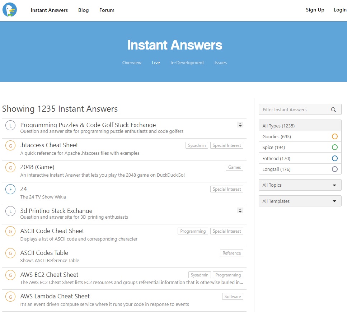Click the F type icon beside 24
Screen dimensions: 347x312
tap(10, 189)
